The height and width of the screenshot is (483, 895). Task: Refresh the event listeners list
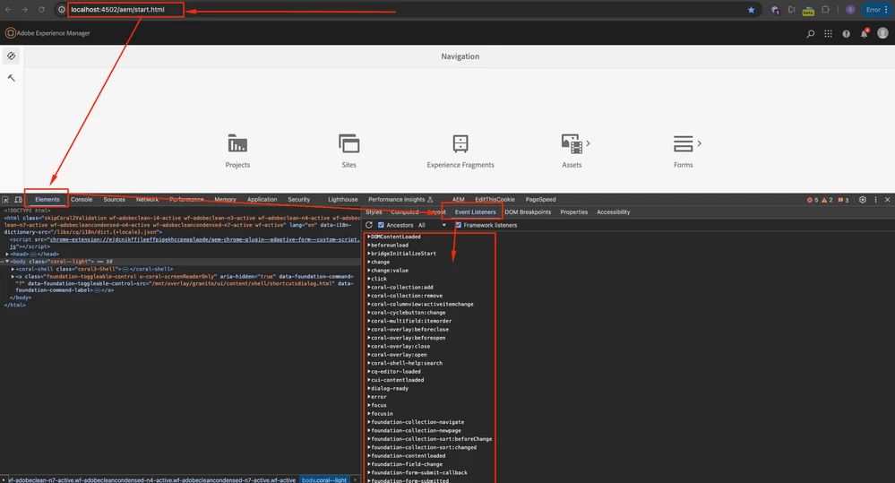(369, 225)
